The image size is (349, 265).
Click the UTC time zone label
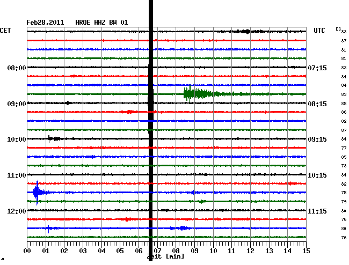pos(319,31)
